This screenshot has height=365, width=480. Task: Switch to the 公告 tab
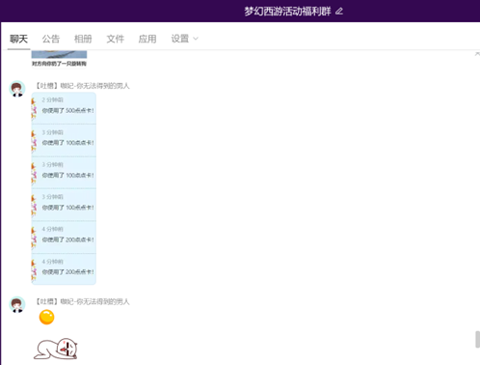click(51, 39)
